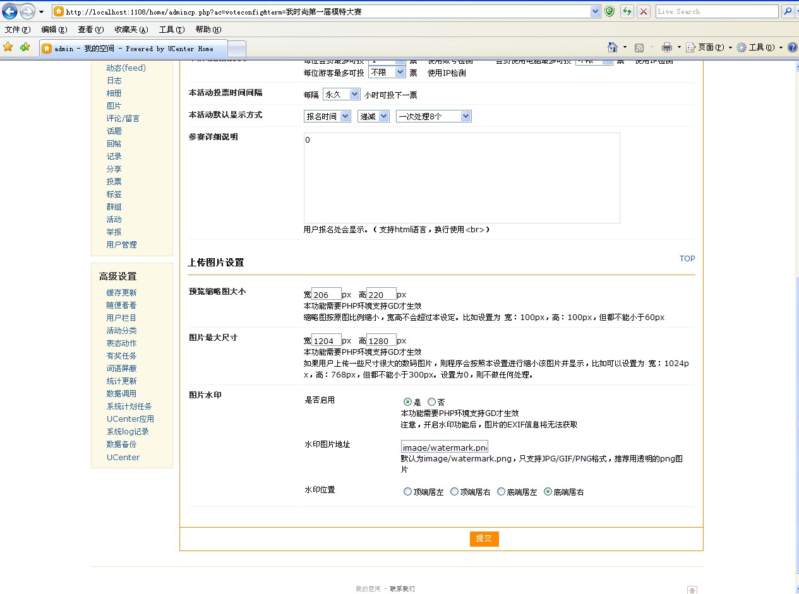Viewport: 799px width, 594px height.
Task: Click the max image height field 1280
Action: pos(381,341)
